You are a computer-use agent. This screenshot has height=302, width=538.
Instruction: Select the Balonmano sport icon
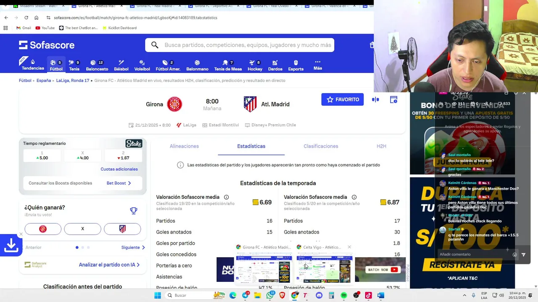197,65
